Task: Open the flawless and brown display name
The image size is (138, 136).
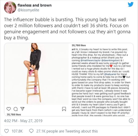Action: 35,5
